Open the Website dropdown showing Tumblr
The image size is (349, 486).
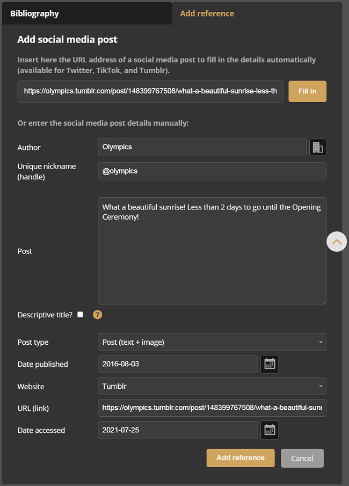pyautogui.click(x=212, y=386)
